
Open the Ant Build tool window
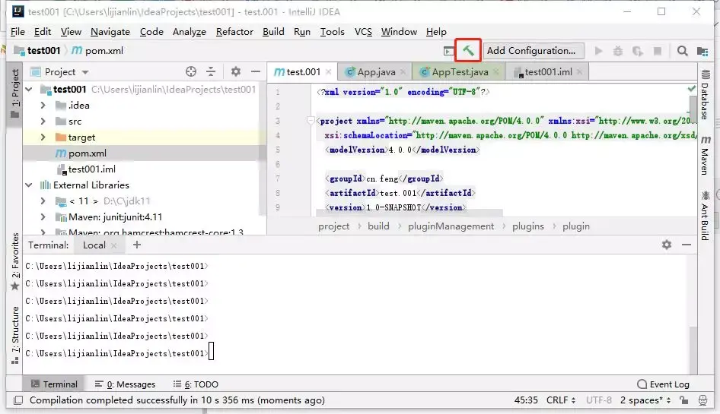(x=706, y=216)
